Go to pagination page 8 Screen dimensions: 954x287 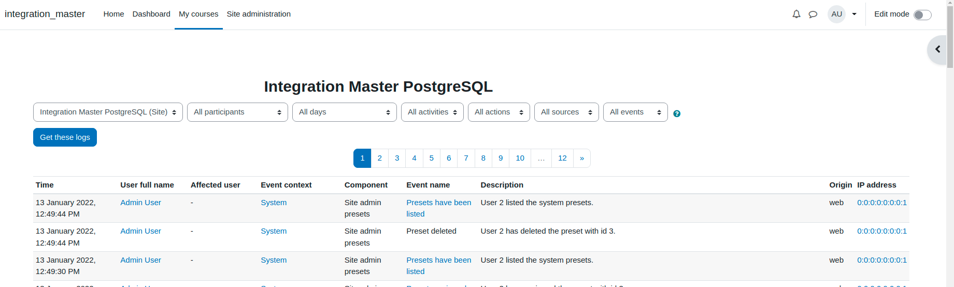pyautogui.click(x=483, y=158)
